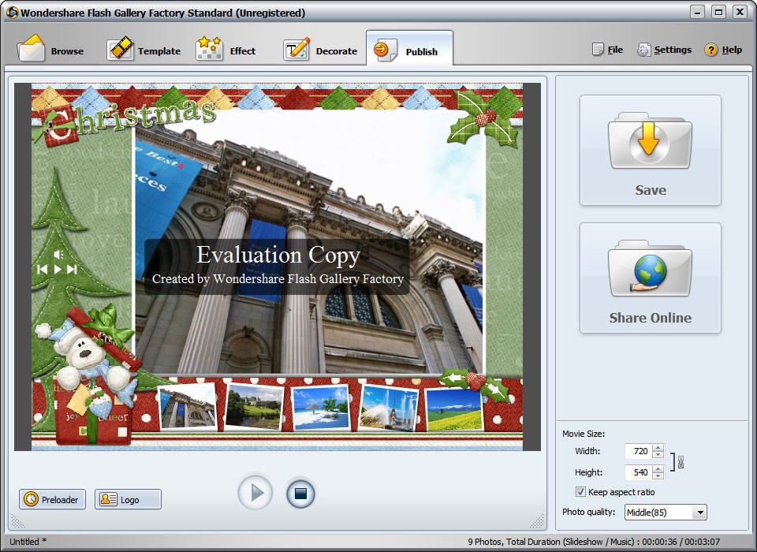The height and width of the screenshot is (552, 757).
Task: Switch to the Template section
Action: (145, 49)
